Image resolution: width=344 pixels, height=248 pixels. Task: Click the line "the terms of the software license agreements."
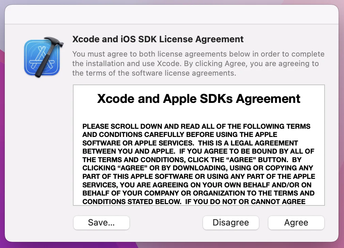[154, 73]
